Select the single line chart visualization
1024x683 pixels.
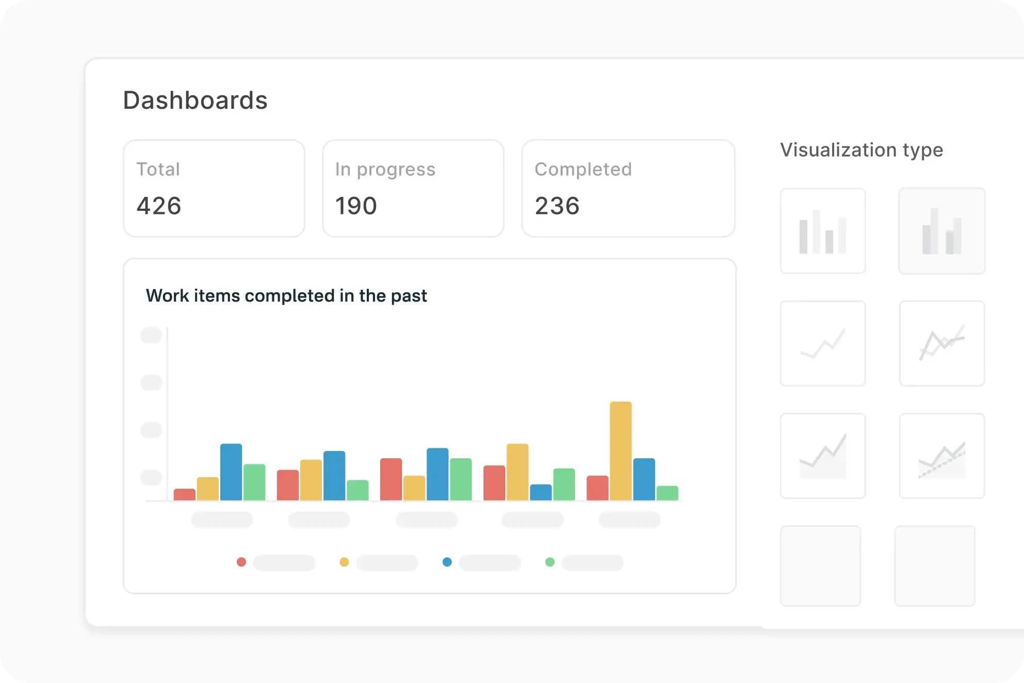(x=822, y=343)
